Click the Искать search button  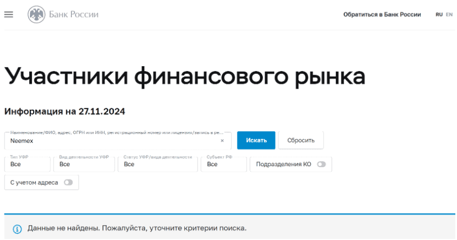click(x=256, y=140)
